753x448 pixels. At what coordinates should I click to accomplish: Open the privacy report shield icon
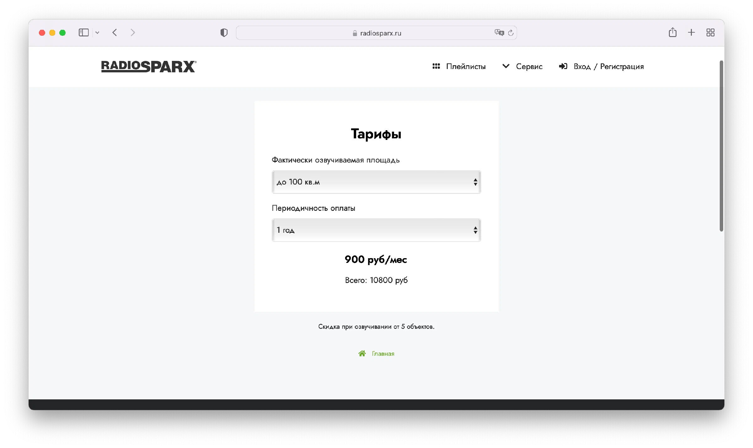coord(224,33)
